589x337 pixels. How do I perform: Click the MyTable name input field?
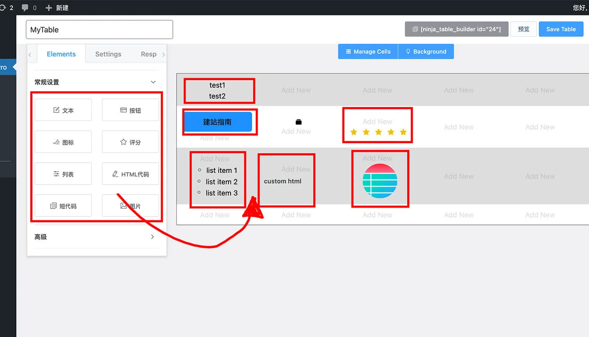[99, 29]
